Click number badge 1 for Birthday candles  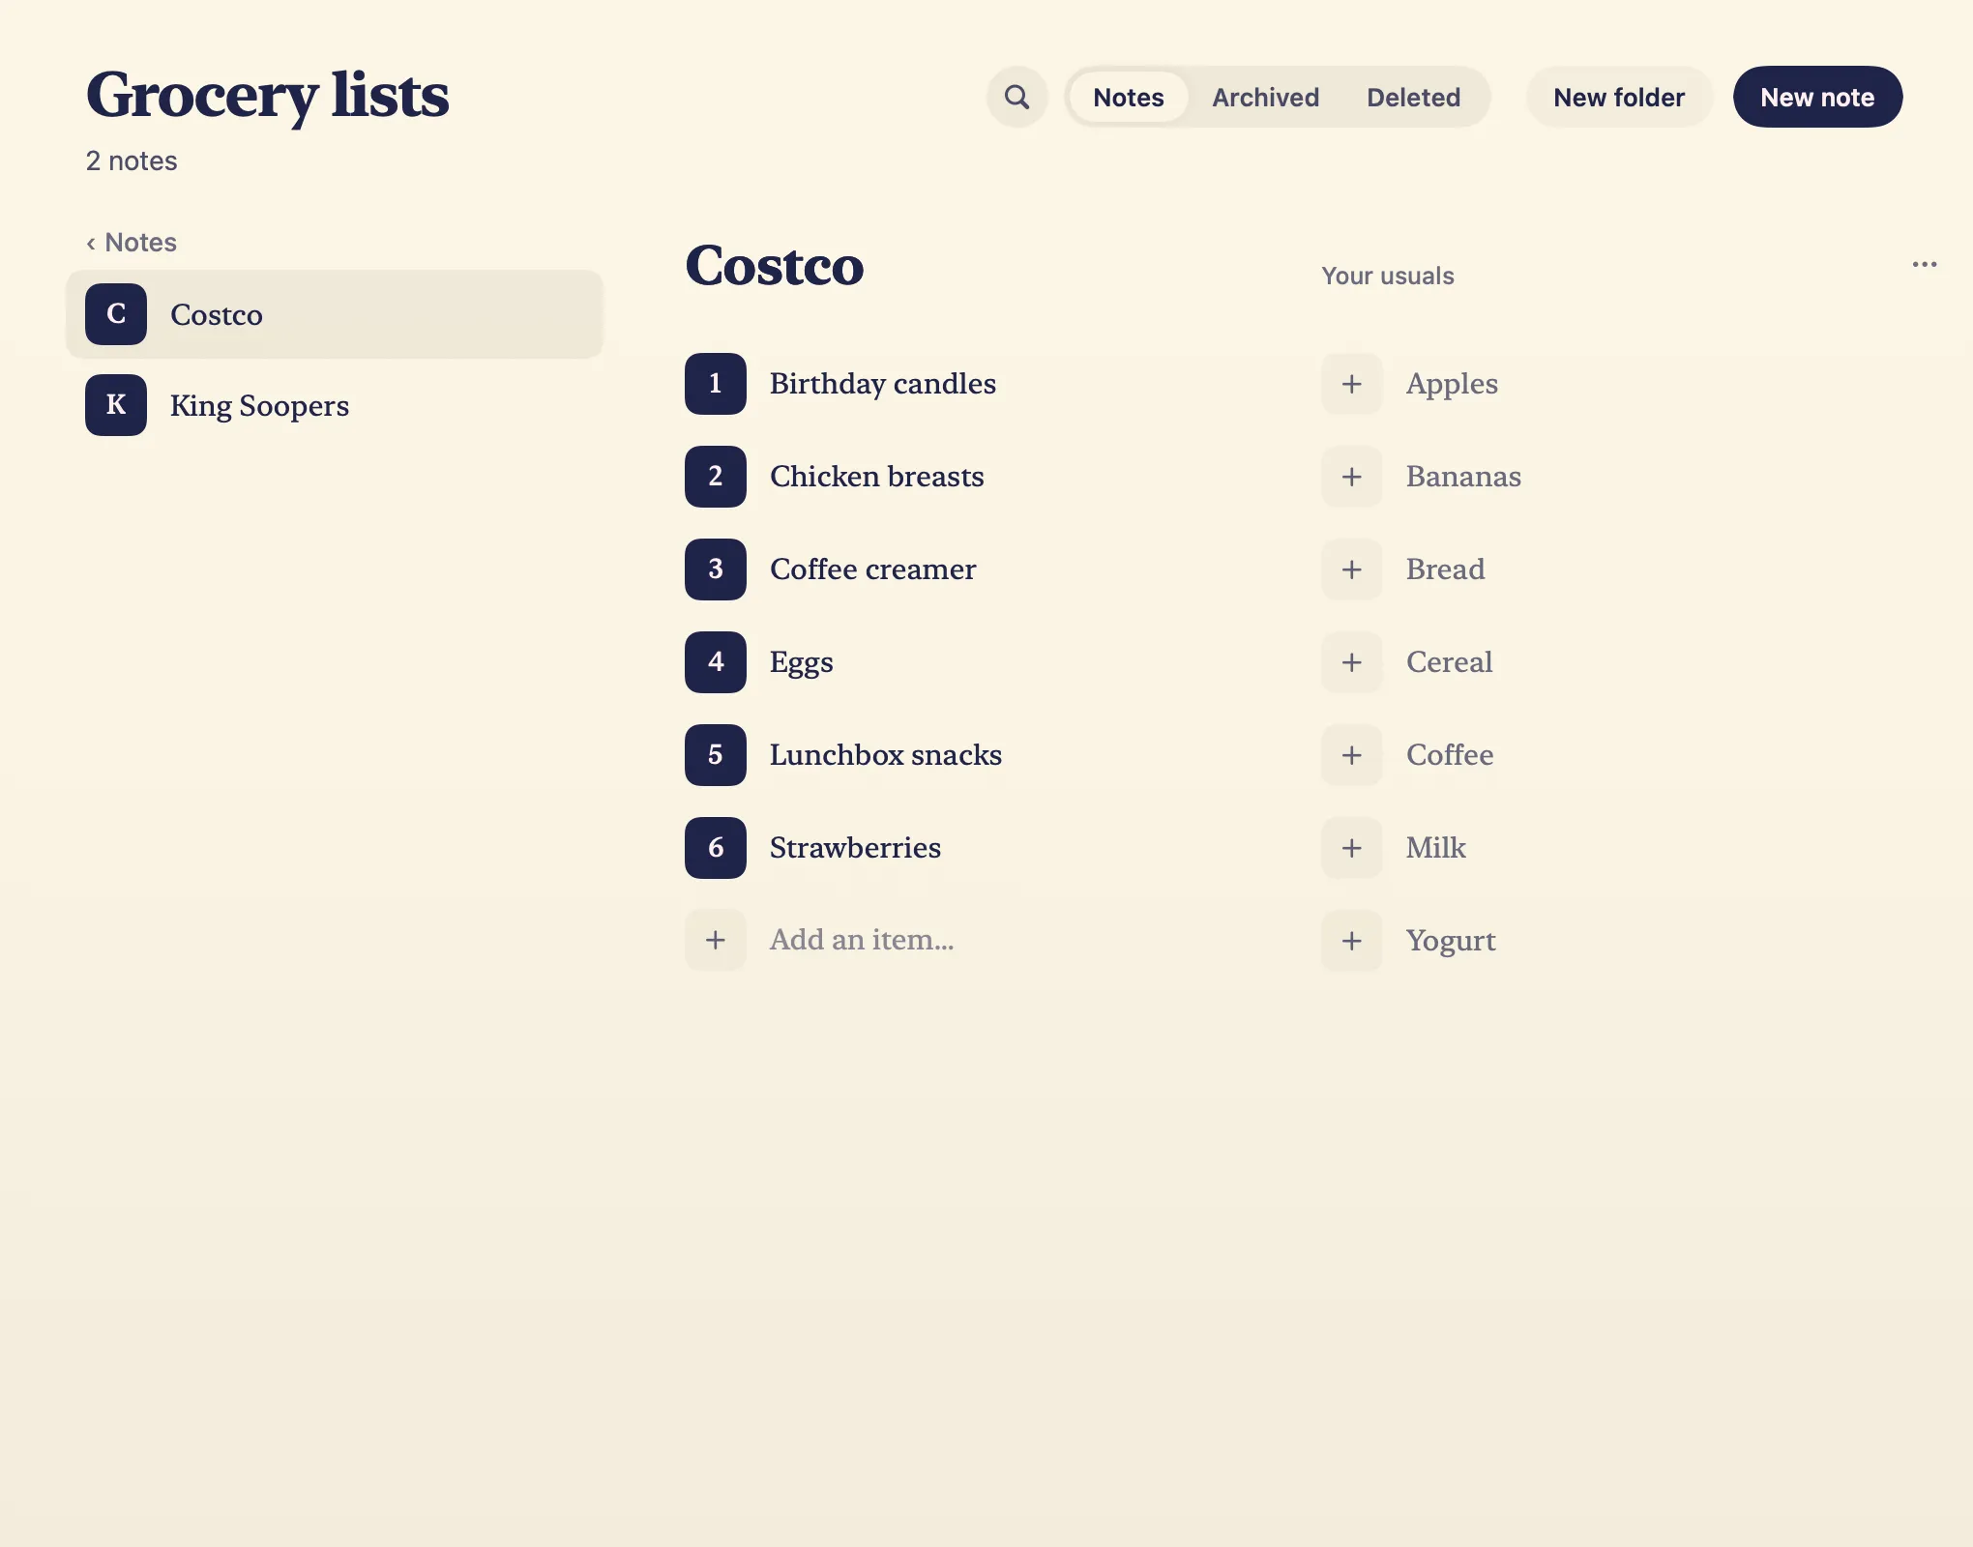tap(715, 384)
